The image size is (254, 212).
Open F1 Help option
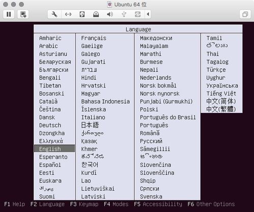[x=15, y=204]
